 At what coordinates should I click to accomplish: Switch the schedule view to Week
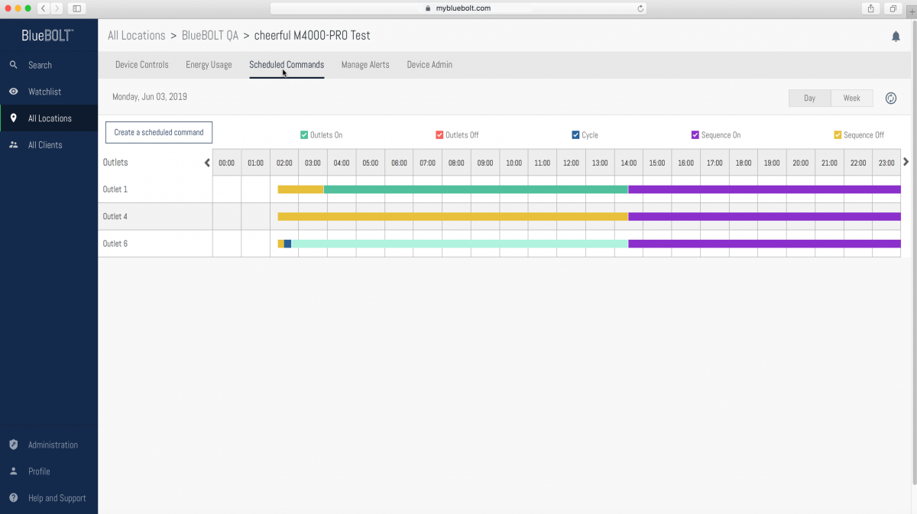851,98
